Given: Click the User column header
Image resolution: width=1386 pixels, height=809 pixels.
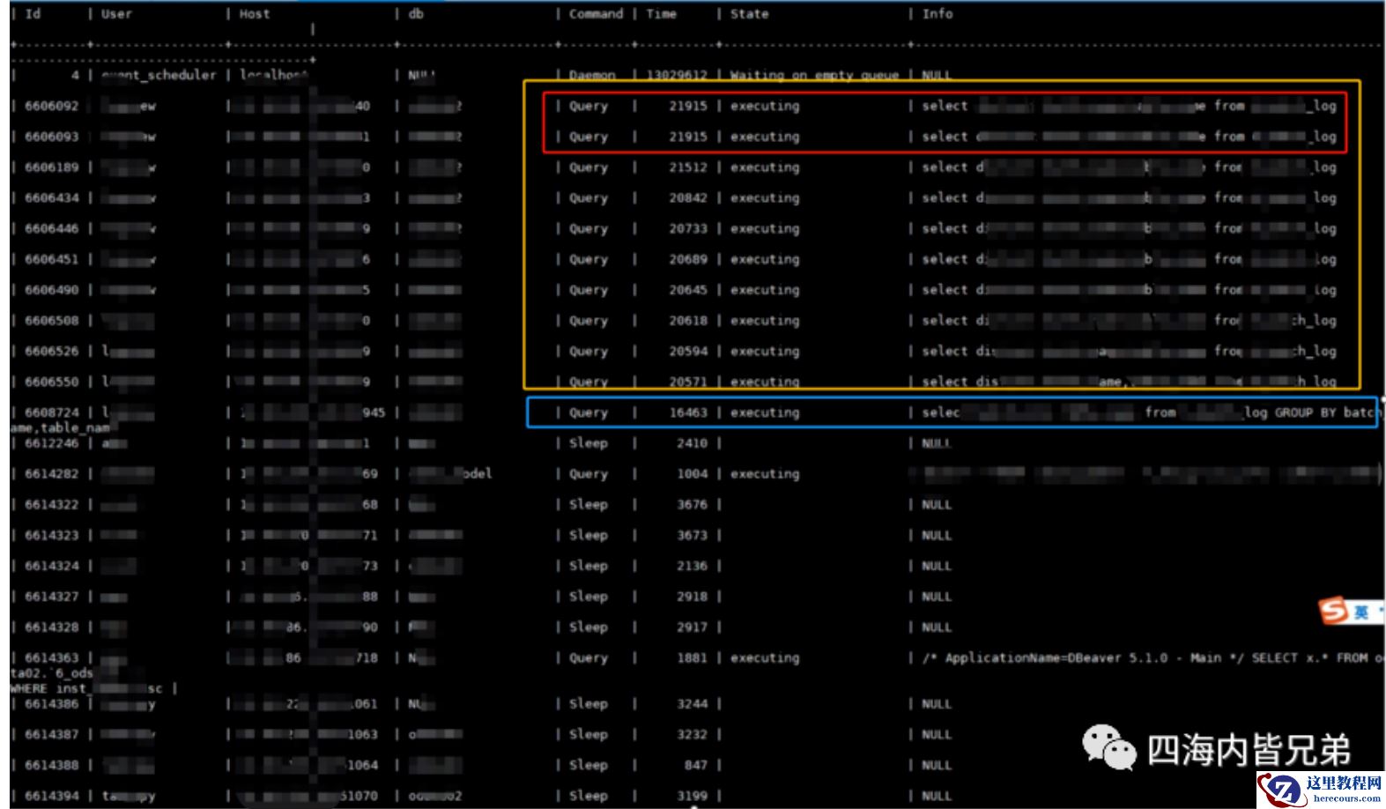Looking at the screenshot, I should pos(116,14).
